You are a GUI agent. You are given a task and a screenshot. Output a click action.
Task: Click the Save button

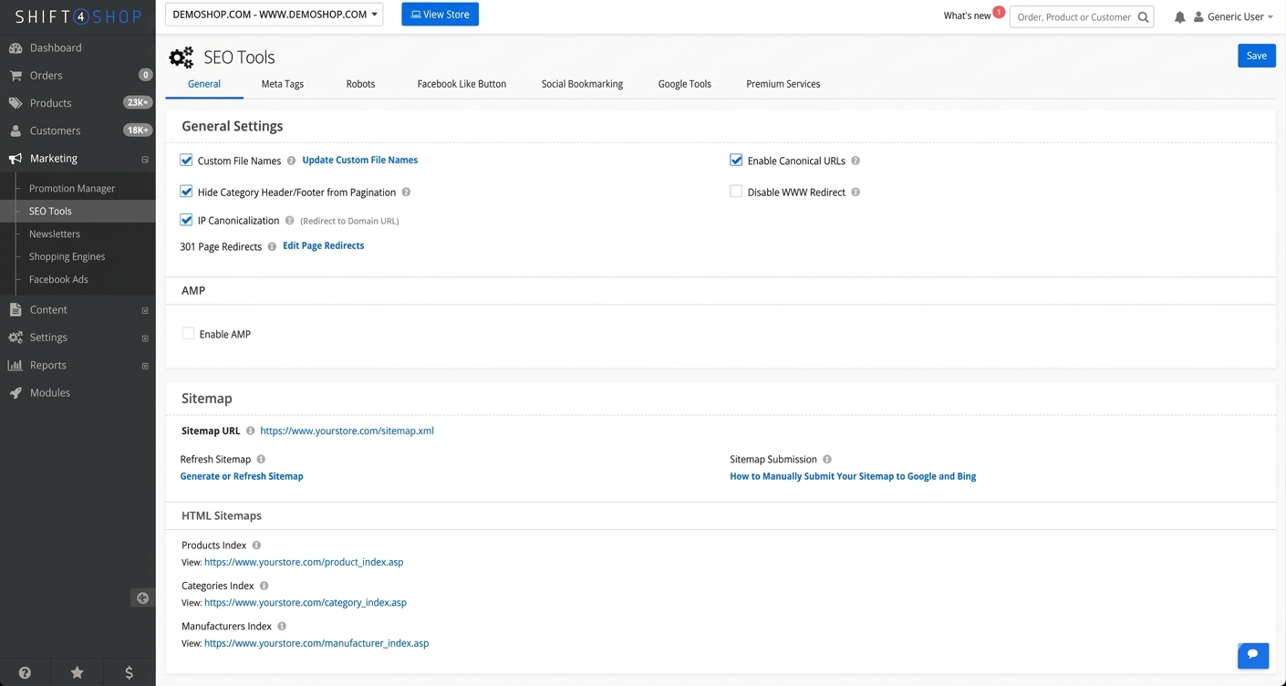(x=1256, y=55)
